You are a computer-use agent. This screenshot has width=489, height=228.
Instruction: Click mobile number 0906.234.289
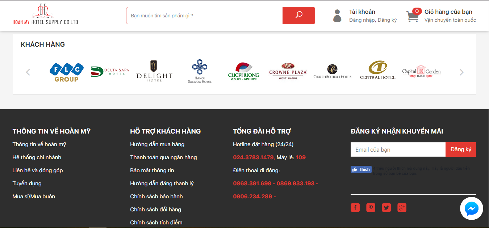pyautogui.click(x=252, y=197)
